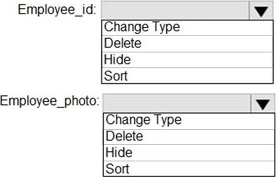Open the Employee_id dropdown arrow
Screen dimensions: 276x177
(261, 11)
